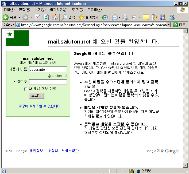The image size is (189, 174).
Task: Click the address bar URL text
Action: (x=94, y=25)
